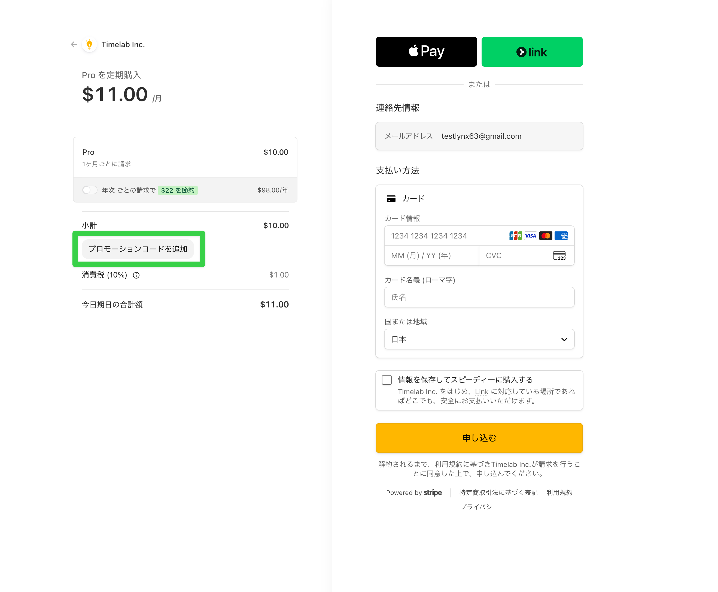Click the card icon next to カード
This screenshot has width=718, height=592.
(x=391, y=199)
